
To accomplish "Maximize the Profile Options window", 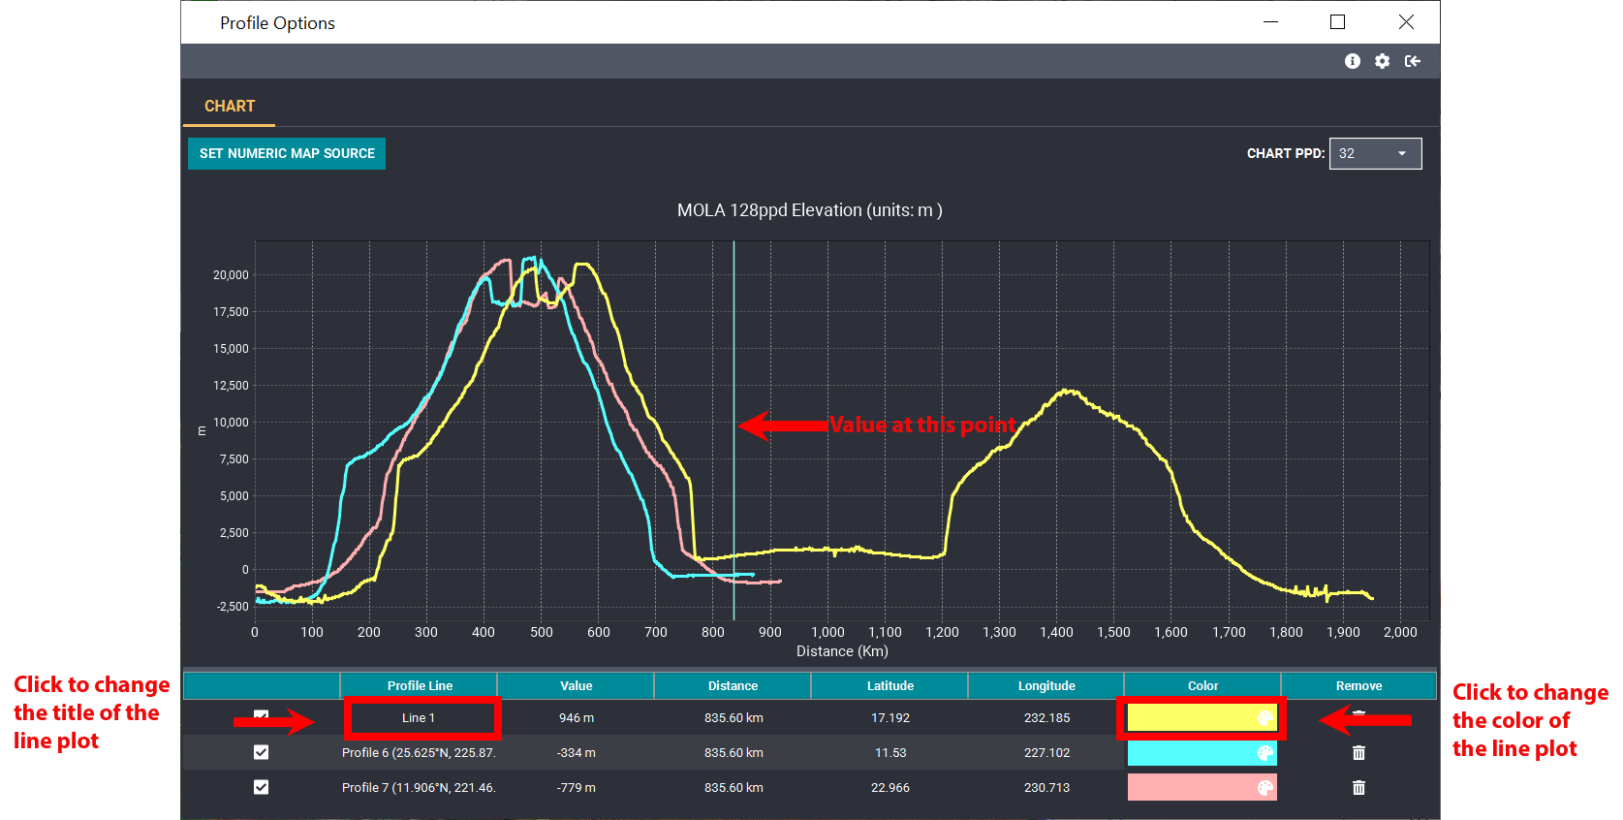I will point(1337,21).
